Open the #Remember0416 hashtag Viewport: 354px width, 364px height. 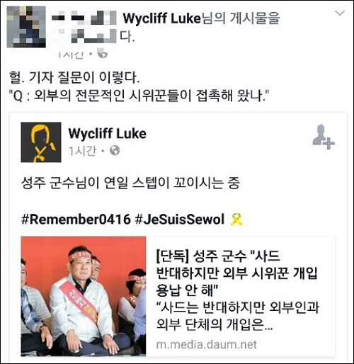pyautogui.click(x=76, y=219)
